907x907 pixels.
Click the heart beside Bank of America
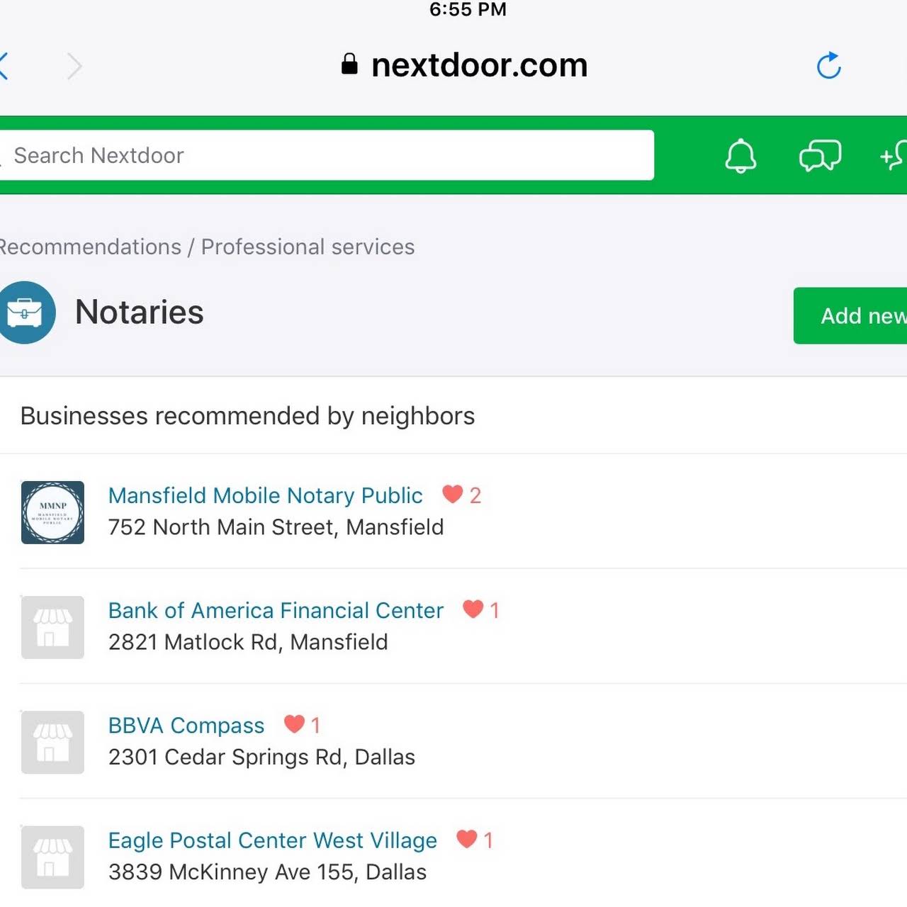(473, 609)
